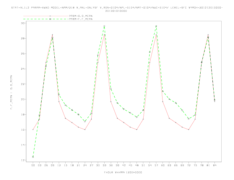Click the y-axis tick label 16
Screen dimensions: 234x180
click(23, 130)
